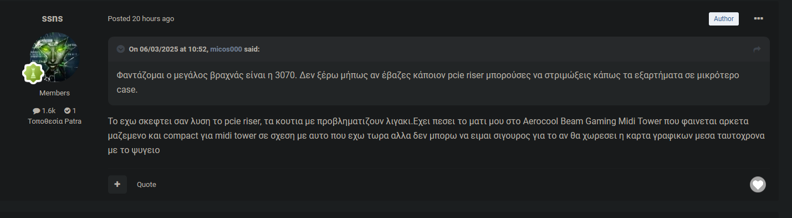Image resolution: width=792 pixels, height=218 pixels.
Task: Click the checkmark solutions icon
Action: [x=67, y=111]
